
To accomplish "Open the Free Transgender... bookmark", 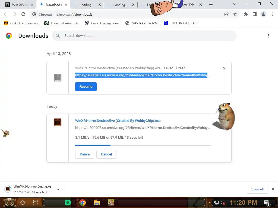I will click(x=103, y=23).
